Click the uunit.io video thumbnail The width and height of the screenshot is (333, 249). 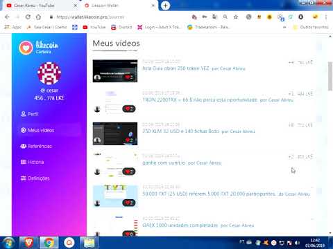point(115,165)
